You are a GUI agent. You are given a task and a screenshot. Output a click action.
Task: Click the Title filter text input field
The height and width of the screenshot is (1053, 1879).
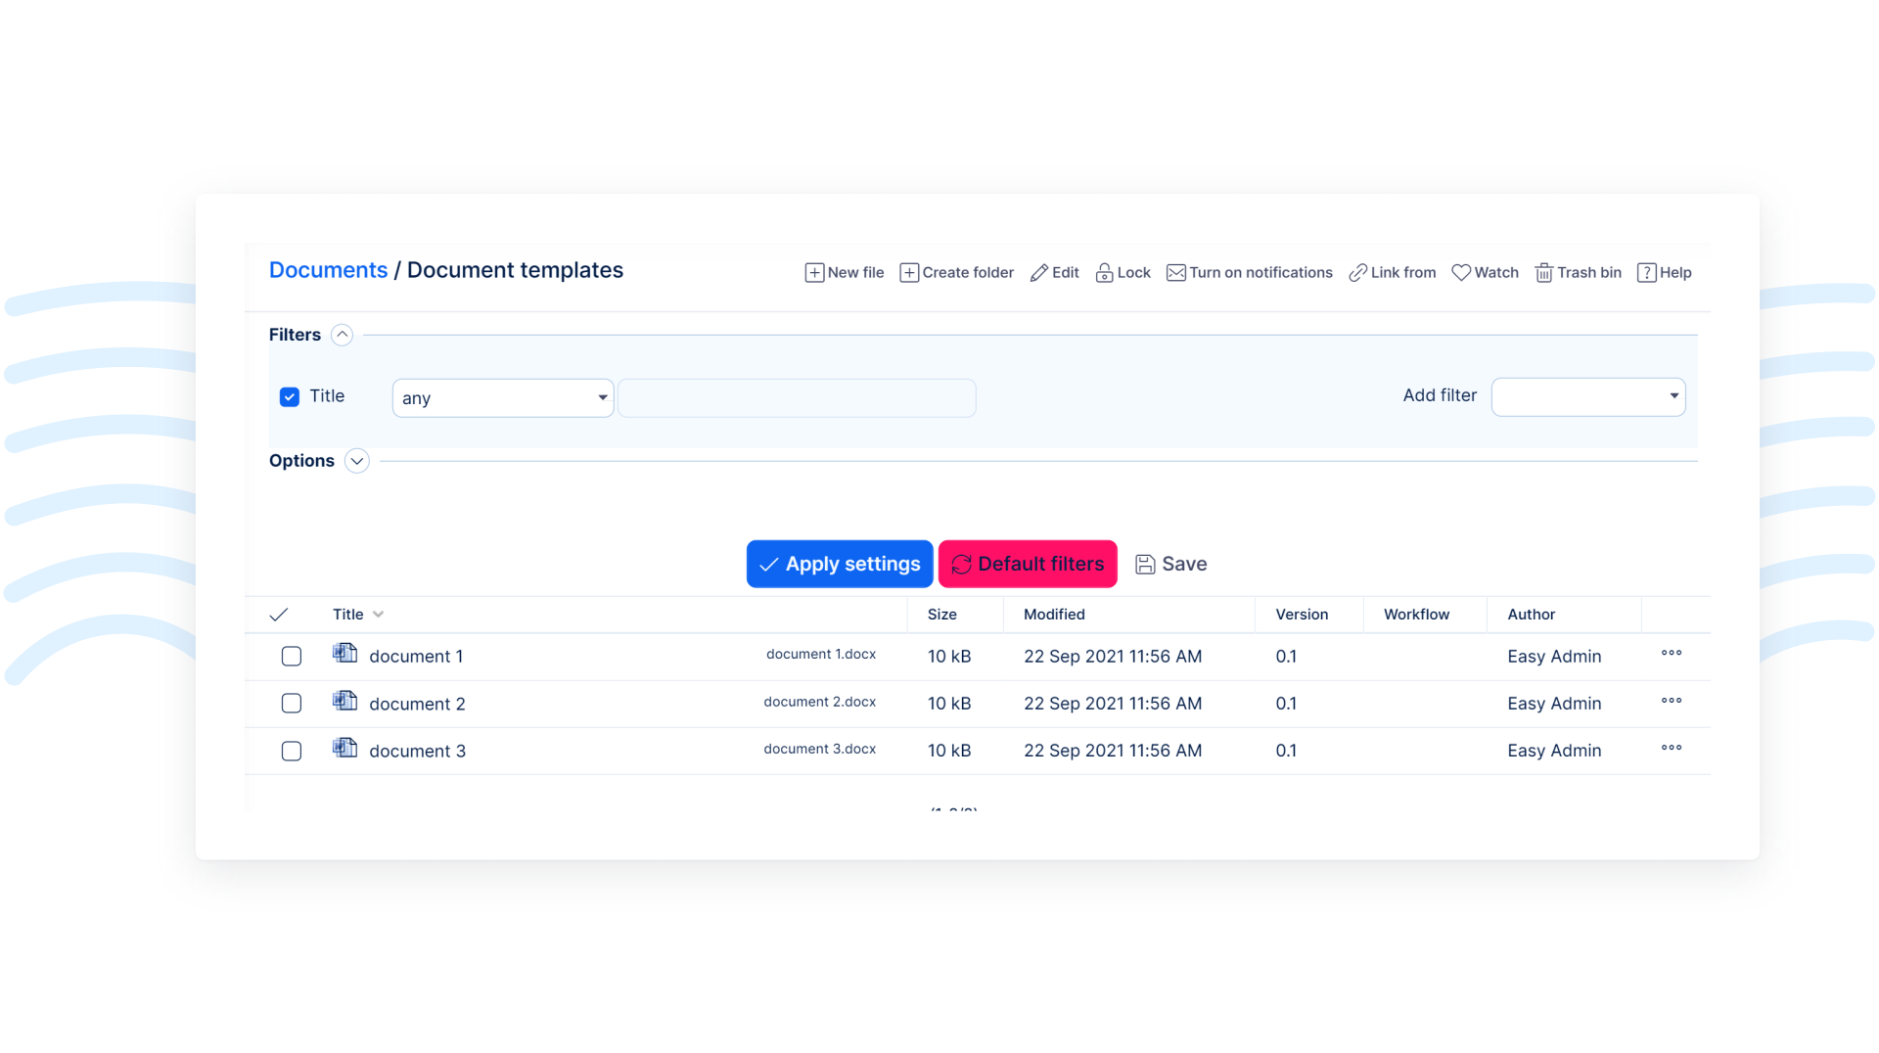(x=797, y=398)
